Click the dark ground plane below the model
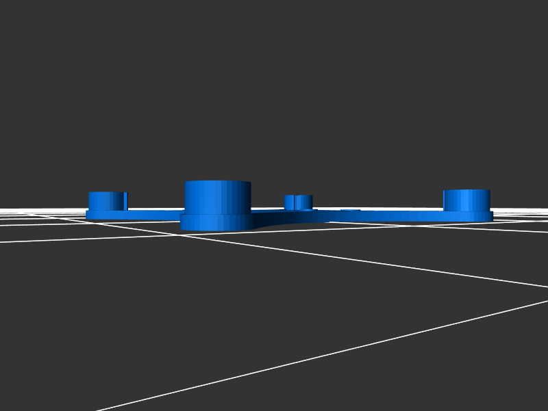Viewport: 548px width, 411px height. tap(274, 328)
